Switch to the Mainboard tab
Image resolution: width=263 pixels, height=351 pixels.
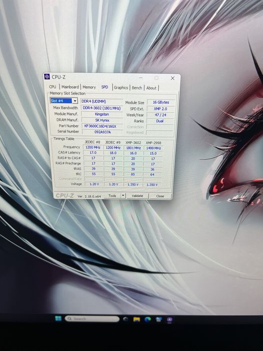[70, 87]
